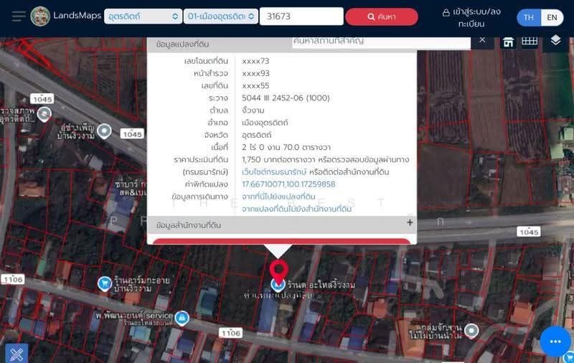Open the land office building icon
Screen dimensions: 574x363
click(508, 42)
